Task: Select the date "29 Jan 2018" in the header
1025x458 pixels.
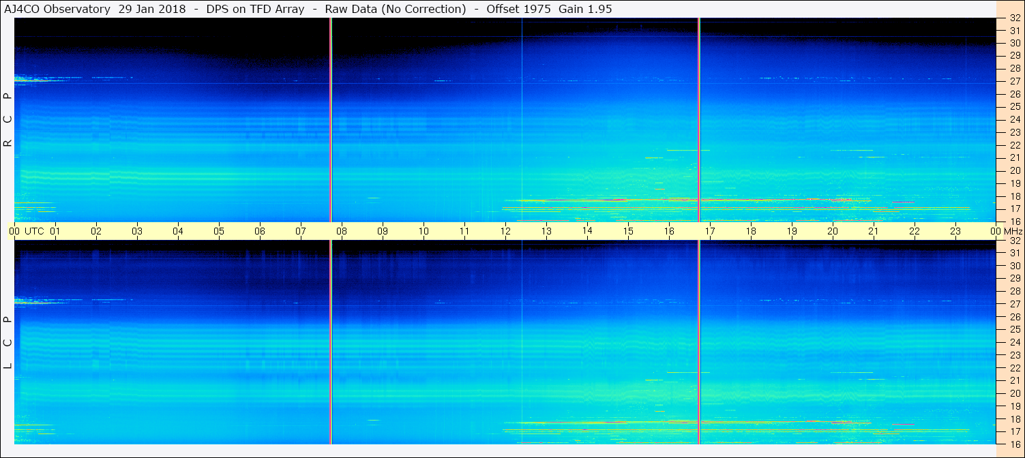Action: (151, 10)
